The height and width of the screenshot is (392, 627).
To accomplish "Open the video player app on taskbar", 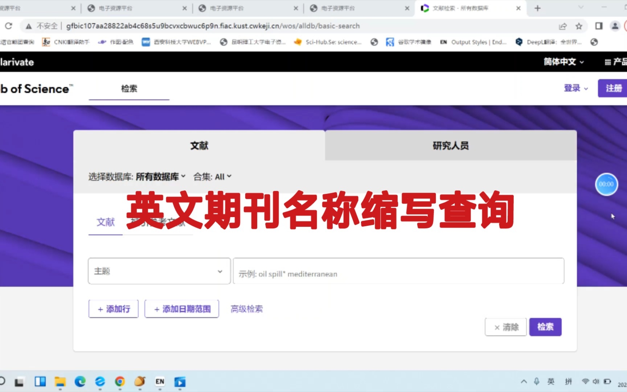I will (x=180, y=382).
